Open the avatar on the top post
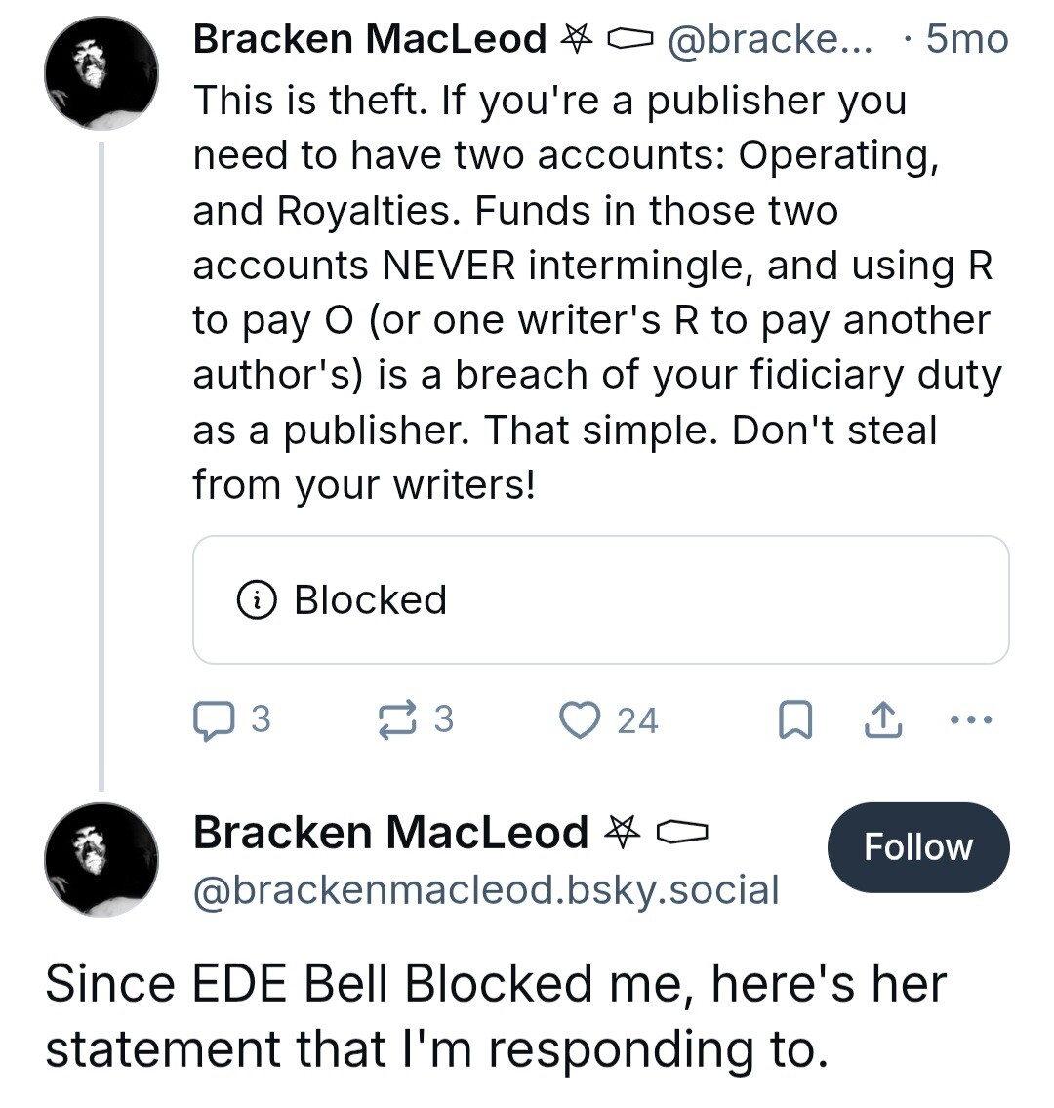The width and height of the screenshot is (1054, 1108). (x=101, y=73)
